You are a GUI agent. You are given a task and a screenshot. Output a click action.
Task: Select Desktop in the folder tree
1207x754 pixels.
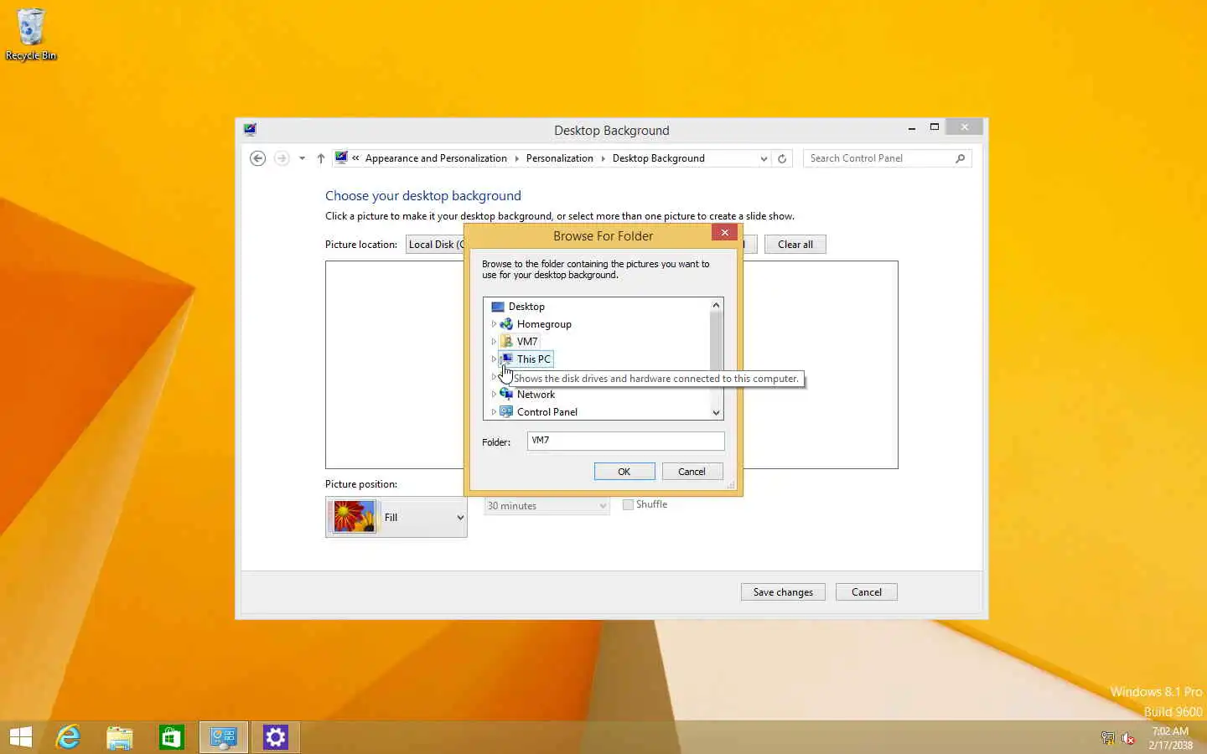(526, 307)
